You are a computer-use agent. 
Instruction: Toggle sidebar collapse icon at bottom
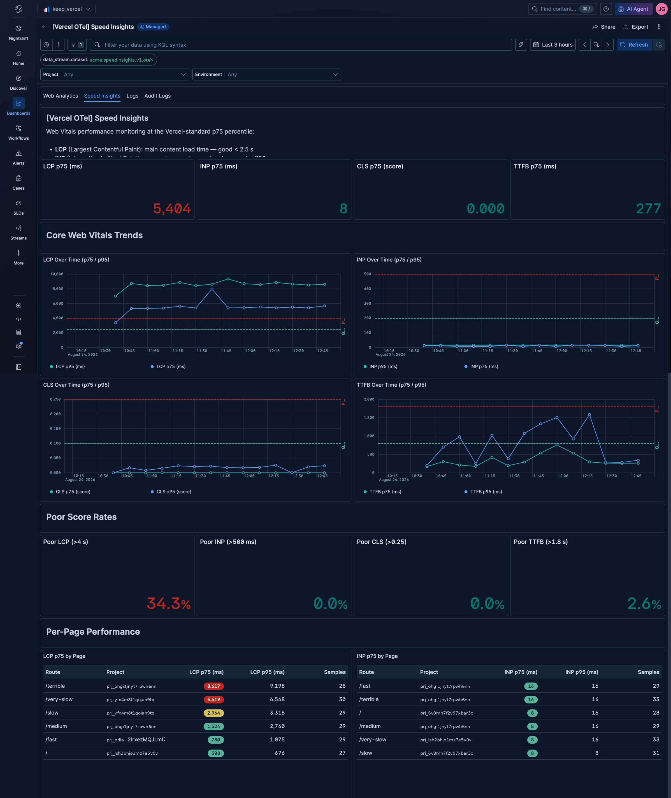[x=18, y=367]
